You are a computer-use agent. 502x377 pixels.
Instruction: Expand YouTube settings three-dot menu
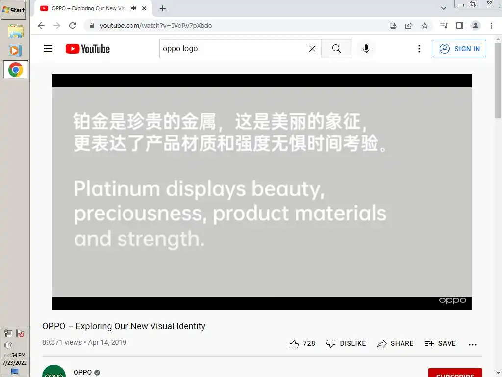coord(419,49)
